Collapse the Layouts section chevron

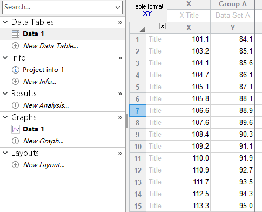[x=5, y=153]
